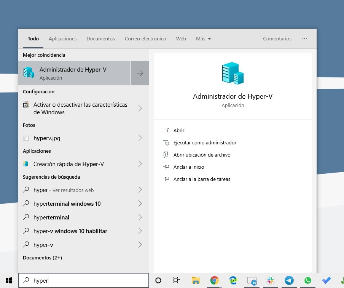Screen dimensions: 344x288
Task: Open the Mail app with badge 10
Action: point(252,280)
